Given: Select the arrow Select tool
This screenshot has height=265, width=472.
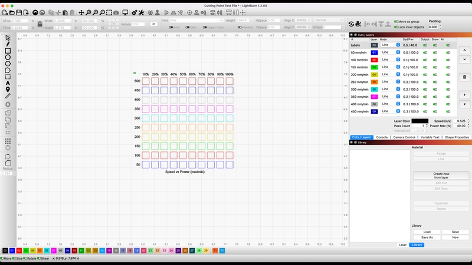Looking at the screenshot, I should tap(8, 38).
